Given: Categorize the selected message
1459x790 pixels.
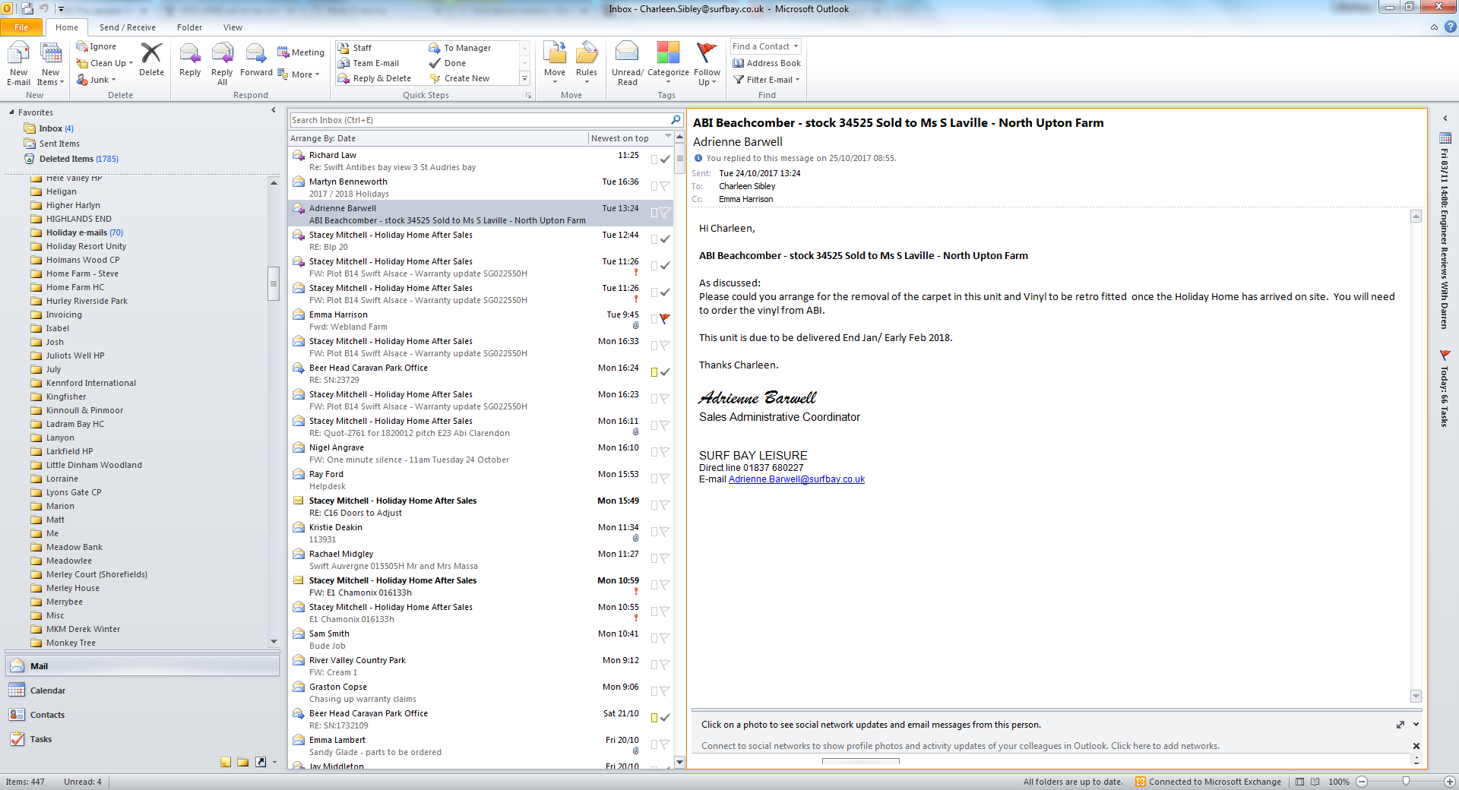Looking at the screenshot, I should click(x=668, y=63).
